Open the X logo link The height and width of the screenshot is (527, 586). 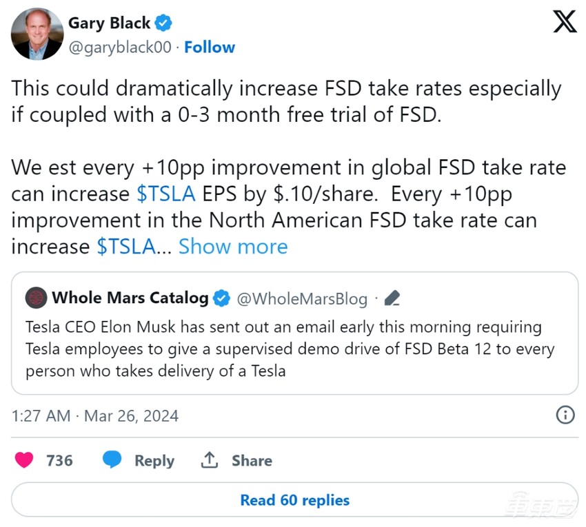(565, 23)
